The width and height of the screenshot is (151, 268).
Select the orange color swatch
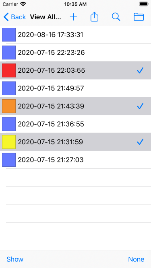point(9,106)
